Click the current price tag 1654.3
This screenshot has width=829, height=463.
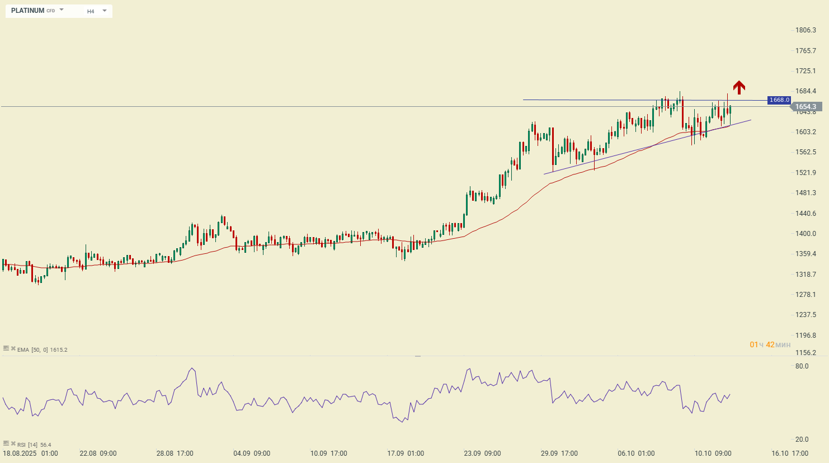[806, 107]
